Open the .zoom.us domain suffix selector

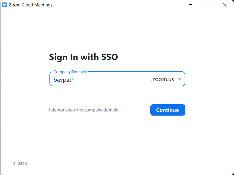(x=163, y=79)
